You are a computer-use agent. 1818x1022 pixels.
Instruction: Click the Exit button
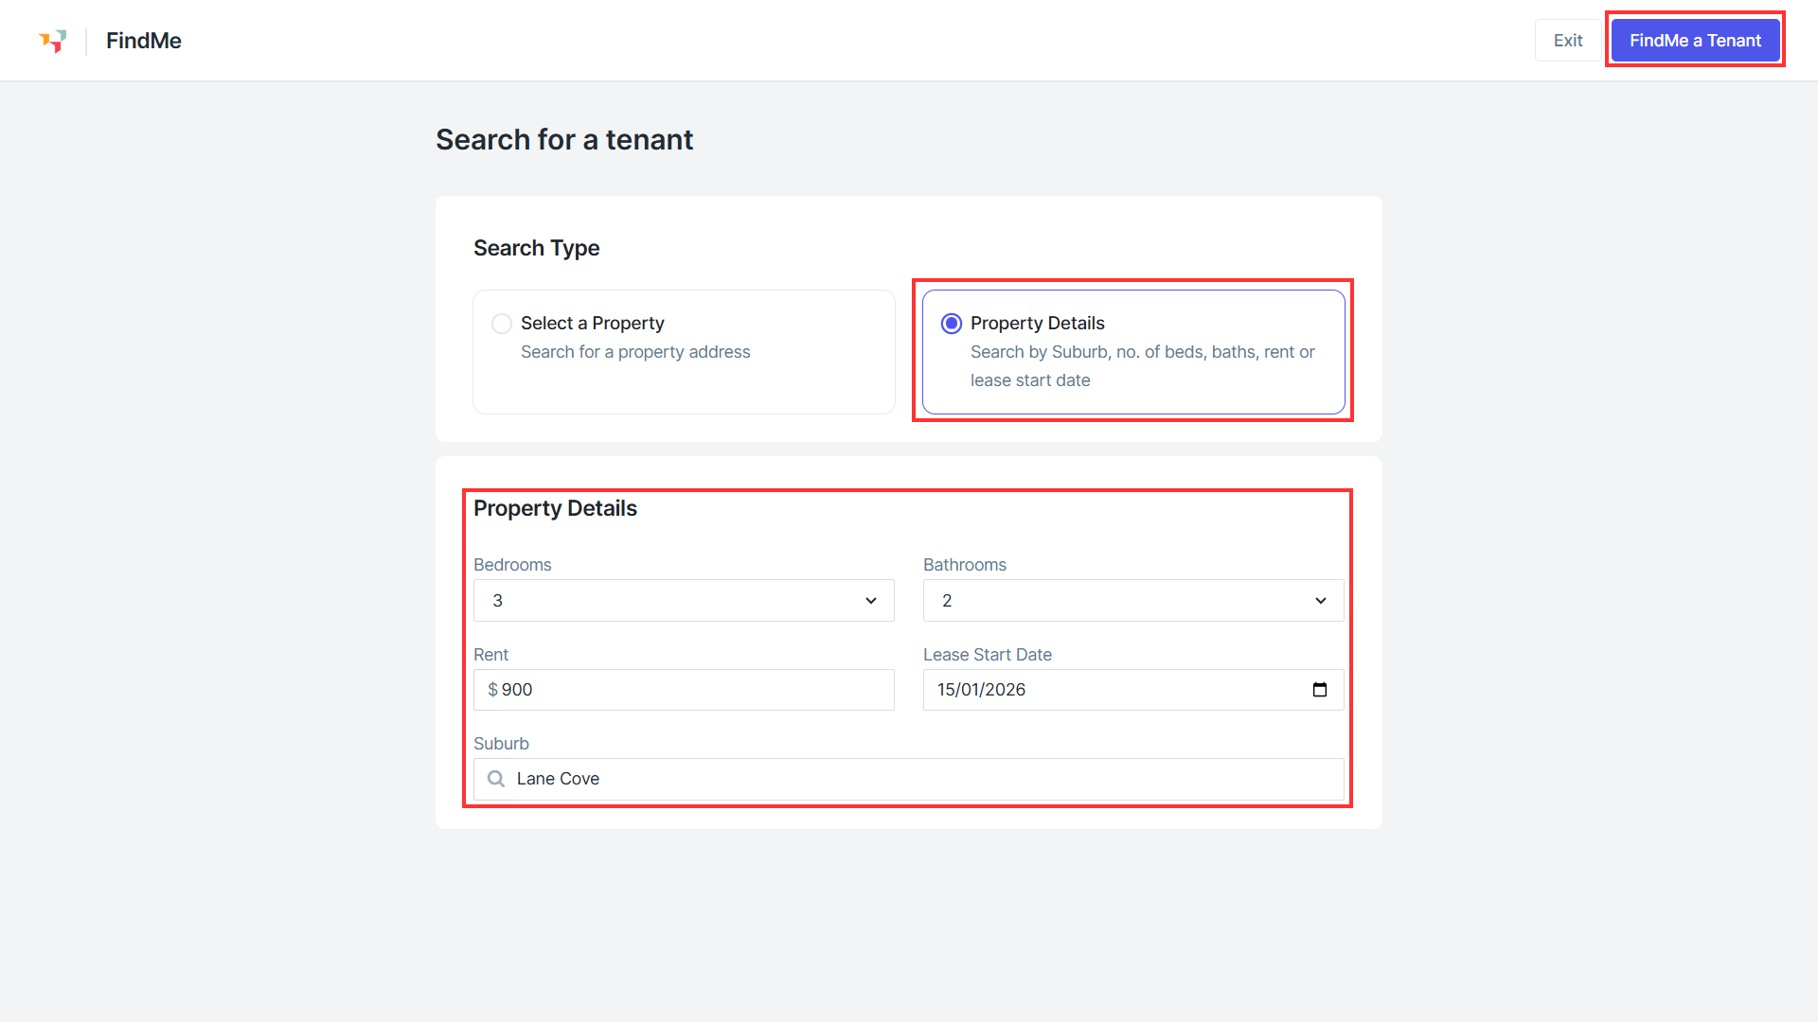1568,41
